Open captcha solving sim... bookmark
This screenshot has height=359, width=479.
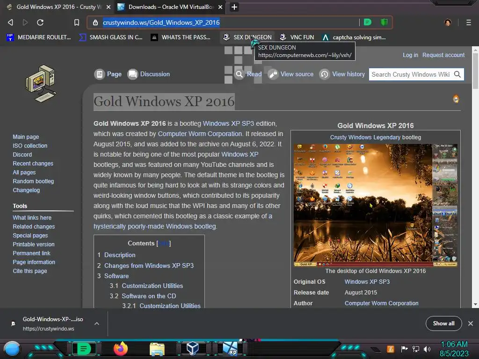click(355, 37)
